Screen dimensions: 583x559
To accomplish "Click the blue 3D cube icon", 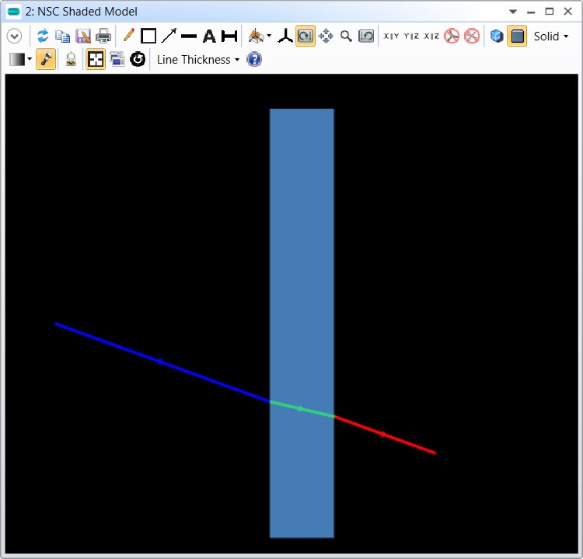I will 497,36.
